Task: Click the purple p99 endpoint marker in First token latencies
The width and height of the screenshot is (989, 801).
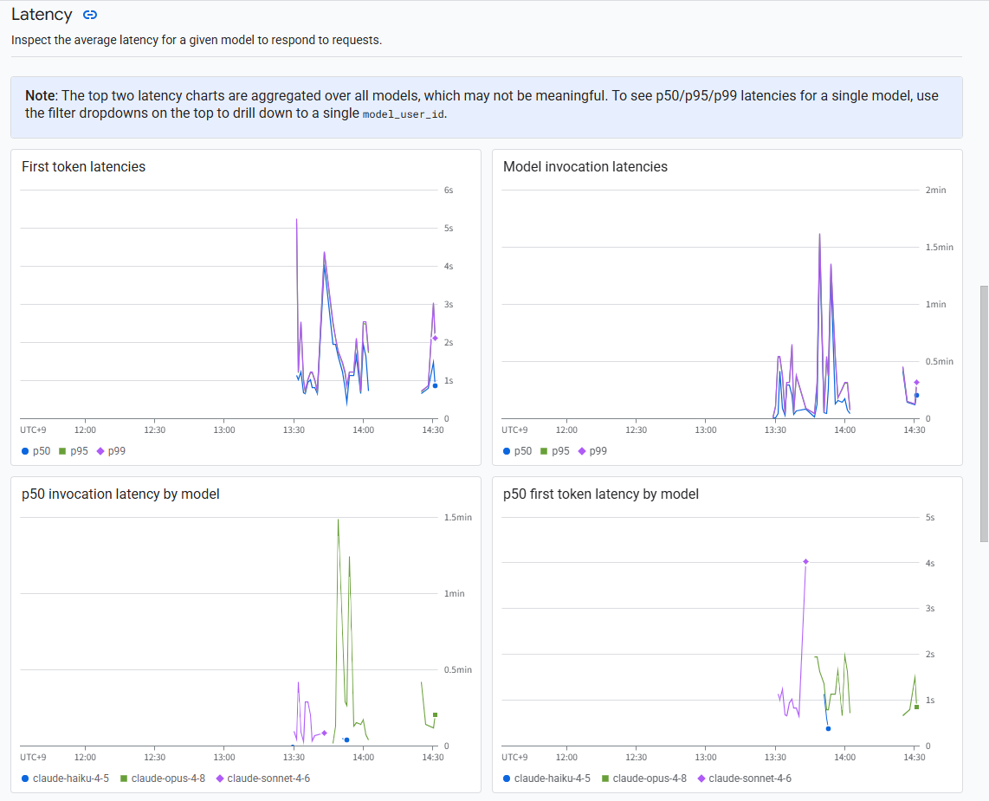Action: pyautogui.click(x=435, y=339)
